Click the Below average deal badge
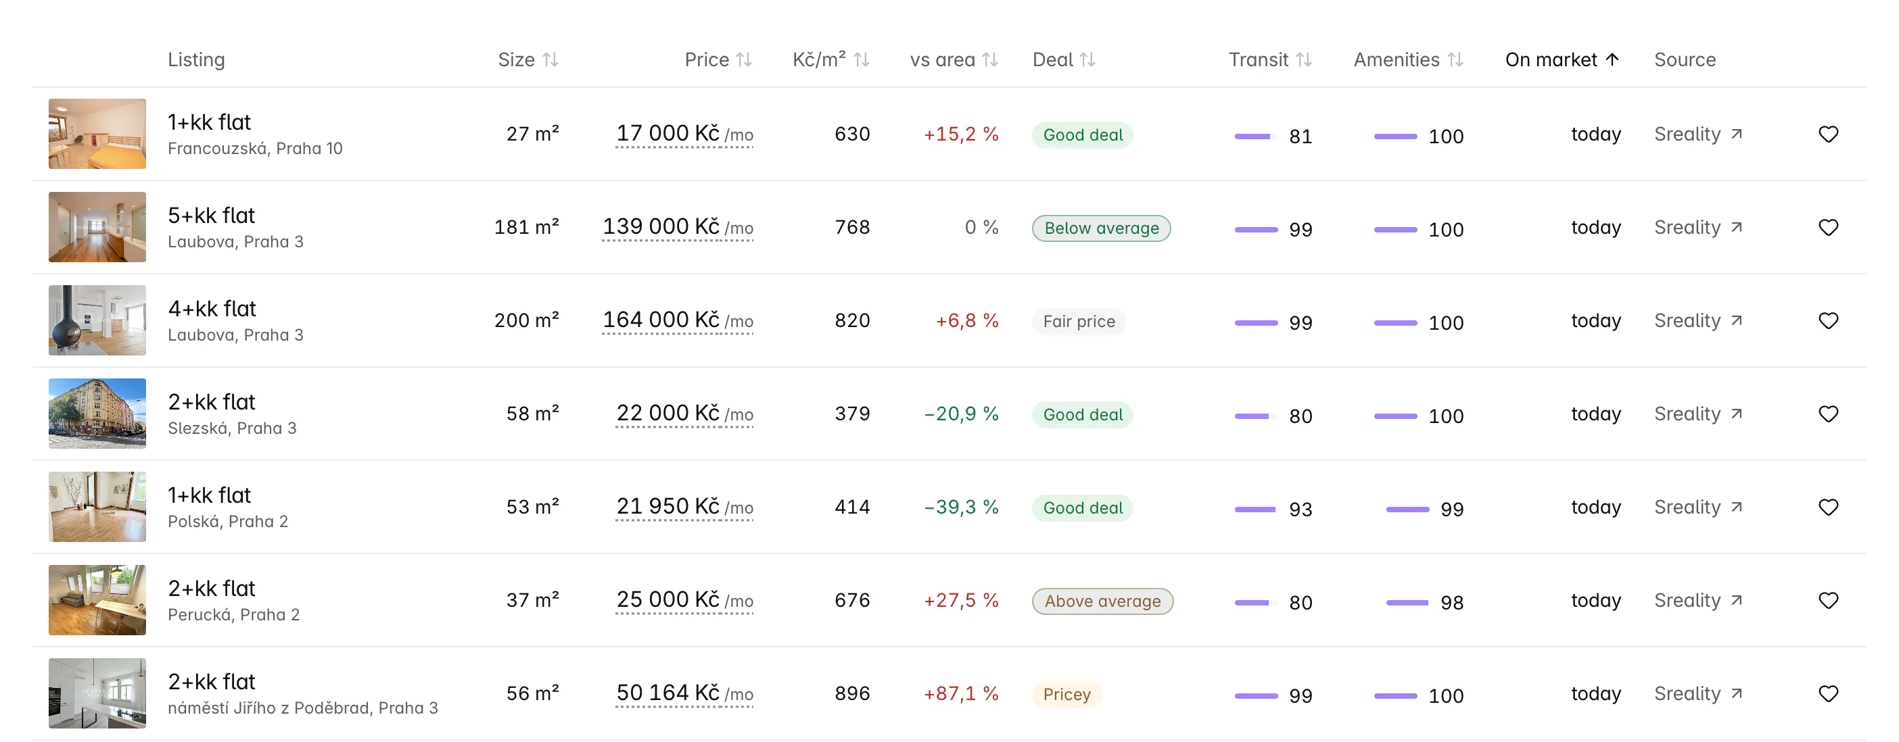This screenshot has width=1899, height=742. click(x=1102, y=228)
